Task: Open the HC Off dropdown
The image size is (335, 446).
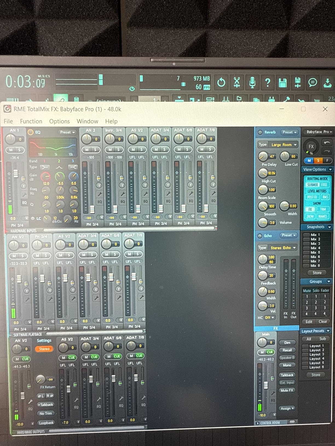Action: 270,318
